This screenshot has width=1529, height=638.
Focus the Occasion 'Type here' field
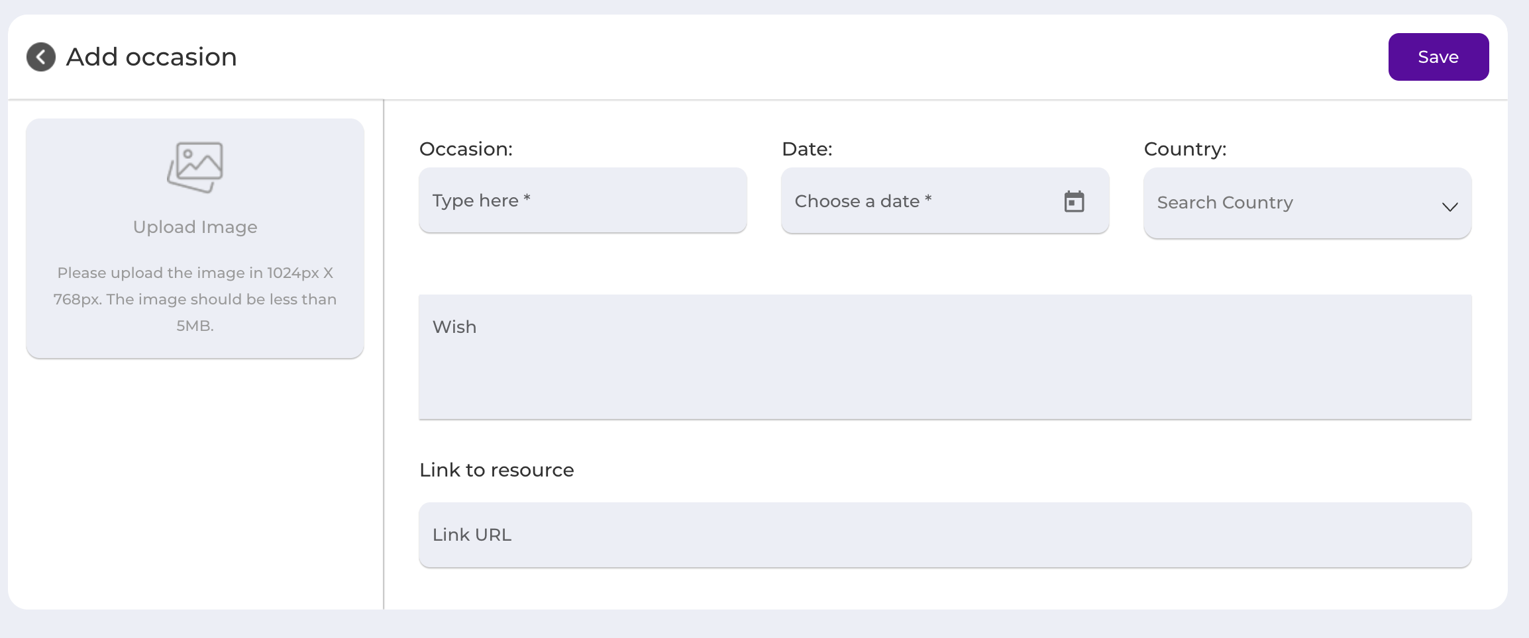582,200
